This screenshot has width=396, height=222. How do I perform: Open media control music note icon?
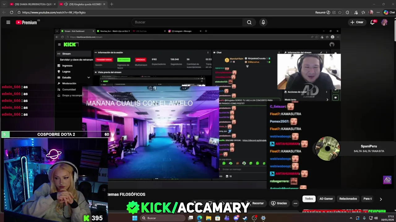(x=356, y=12)
